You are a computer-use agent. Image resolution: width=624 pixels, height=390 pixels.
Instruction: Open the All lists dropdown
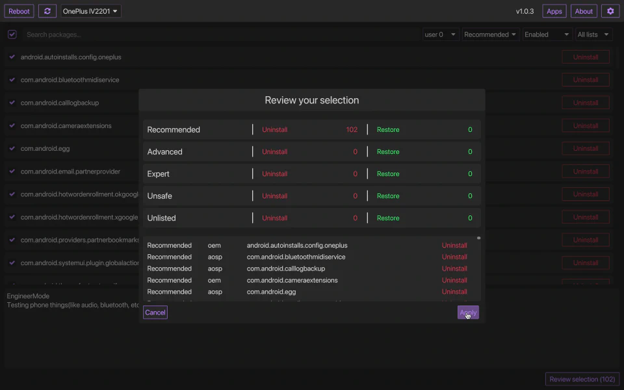pyautogui.click(x=593, y=34)
